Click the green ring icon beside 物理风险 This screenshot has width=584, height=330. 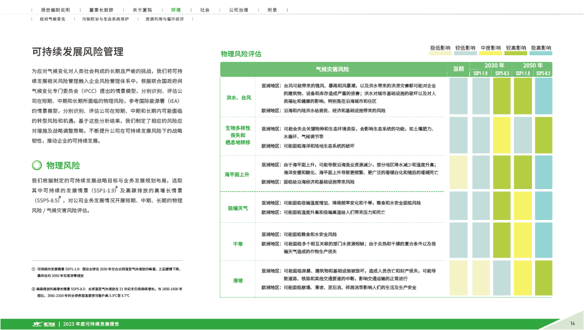click(x=37, y=165)
